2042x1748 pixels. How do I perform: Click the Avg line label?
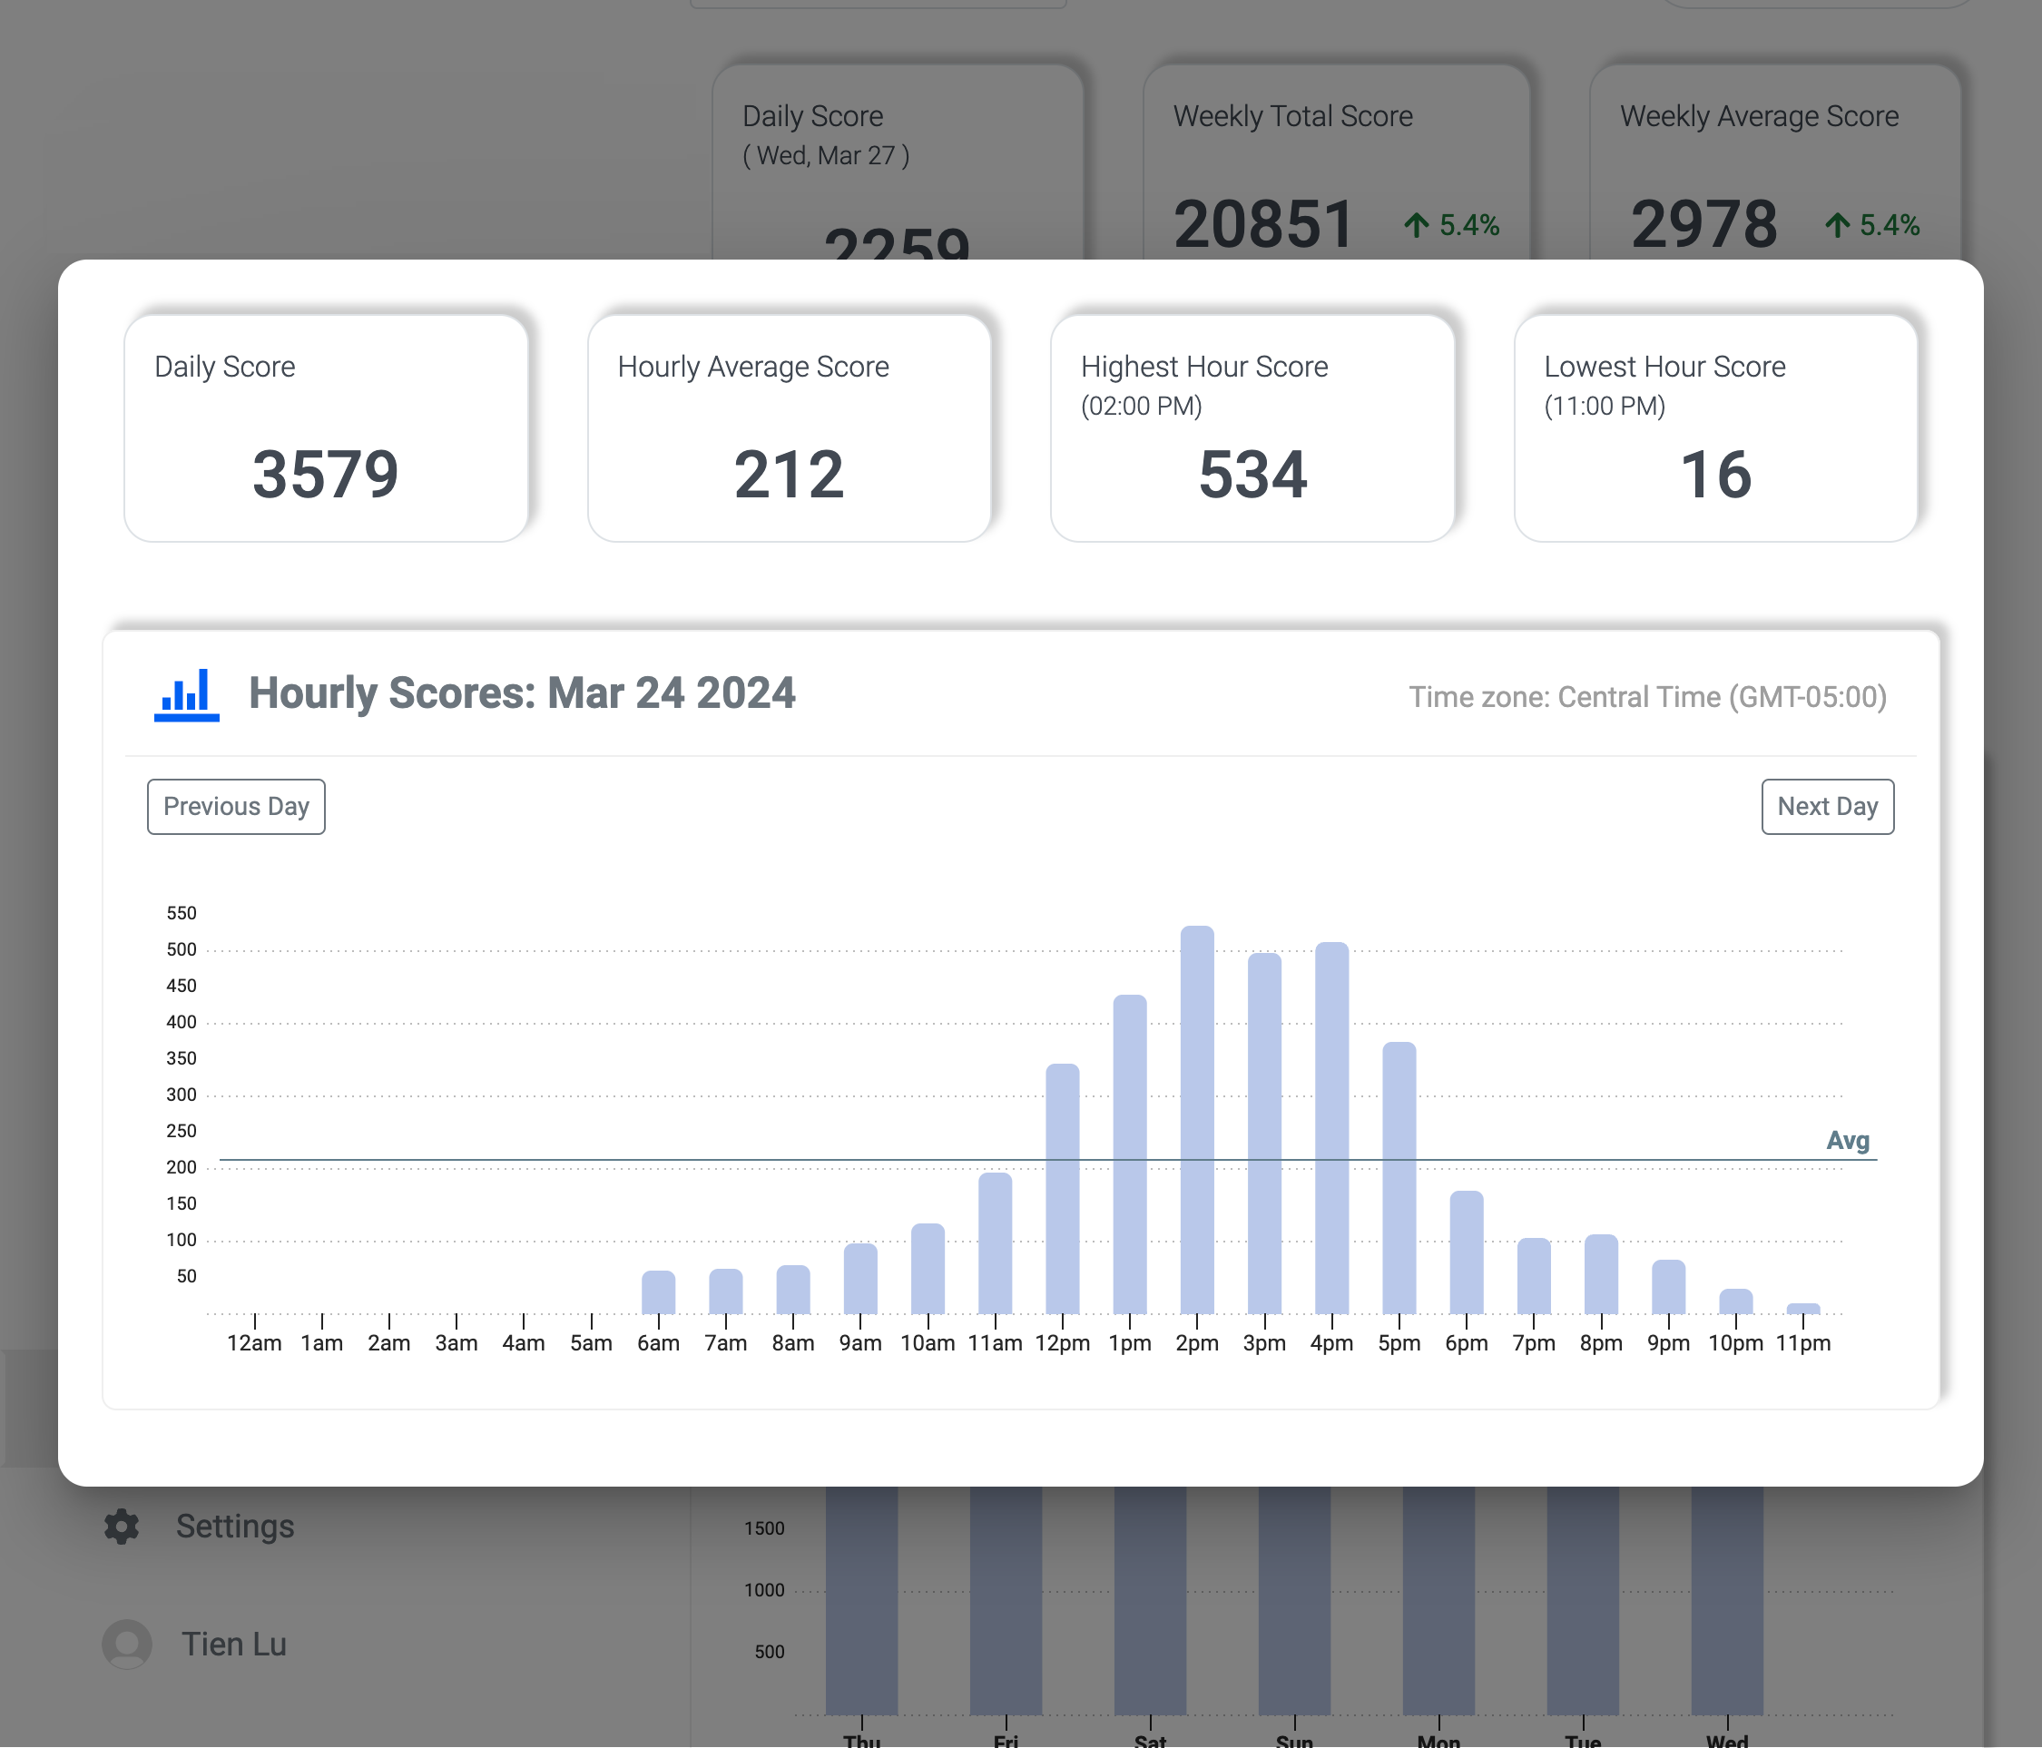click(1847, 1140)
